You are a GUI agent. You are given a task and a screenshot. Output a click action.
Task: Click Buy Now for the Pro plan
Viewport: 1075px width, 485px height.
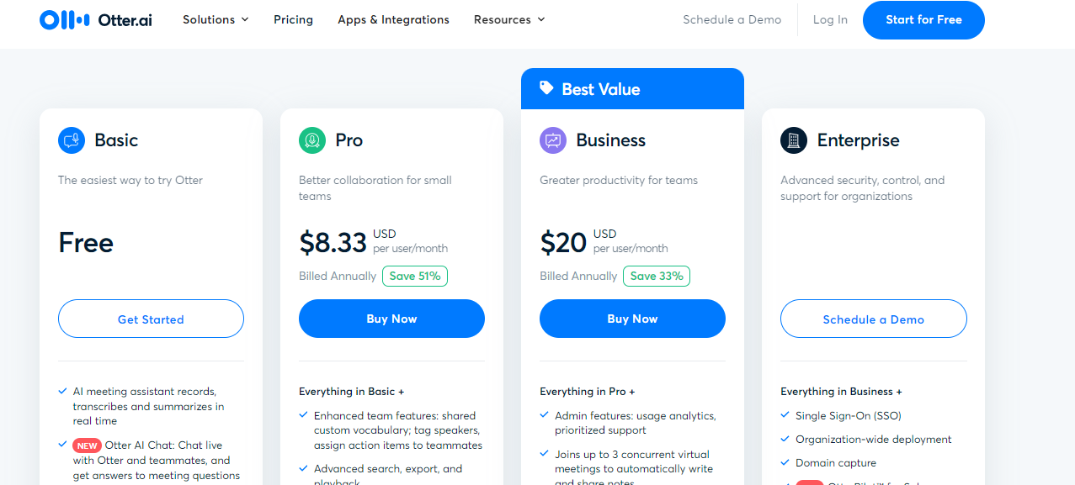391,319
